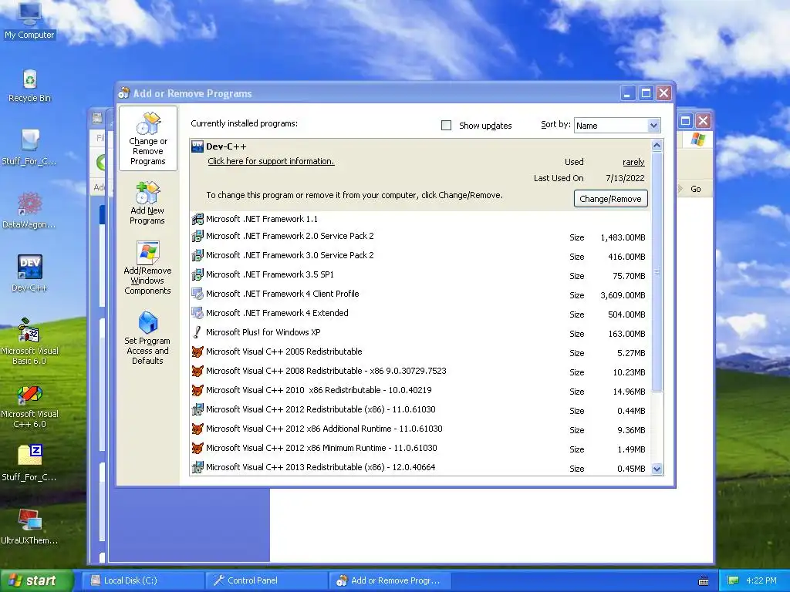This screenshot has width=790, height=592.
Task: Open Add New Programs in sidebar
Action: (147, 203)
